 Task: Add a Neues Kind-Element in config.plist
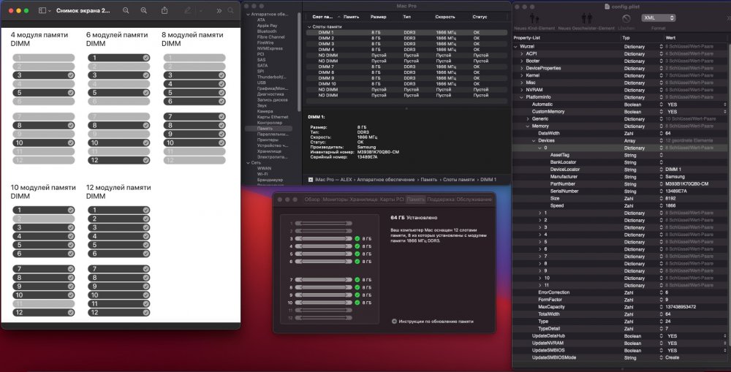click(534, 19)
